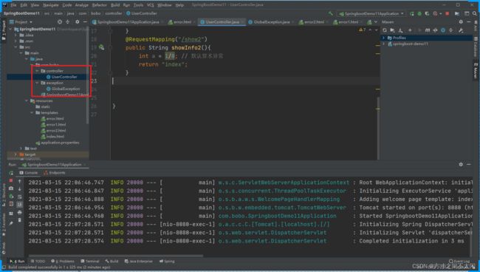Start debugging with the green bug icon
This screenshot has width=480, height=272.
[419, 13]
